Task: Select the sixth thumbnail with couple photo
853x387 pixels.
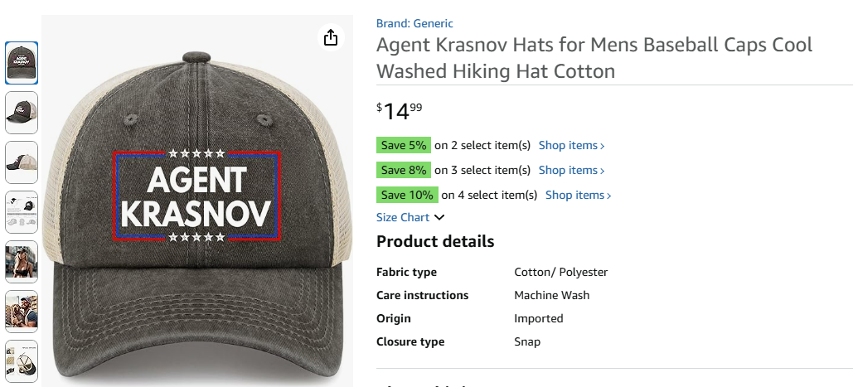Action: click(x=22, y=312)
